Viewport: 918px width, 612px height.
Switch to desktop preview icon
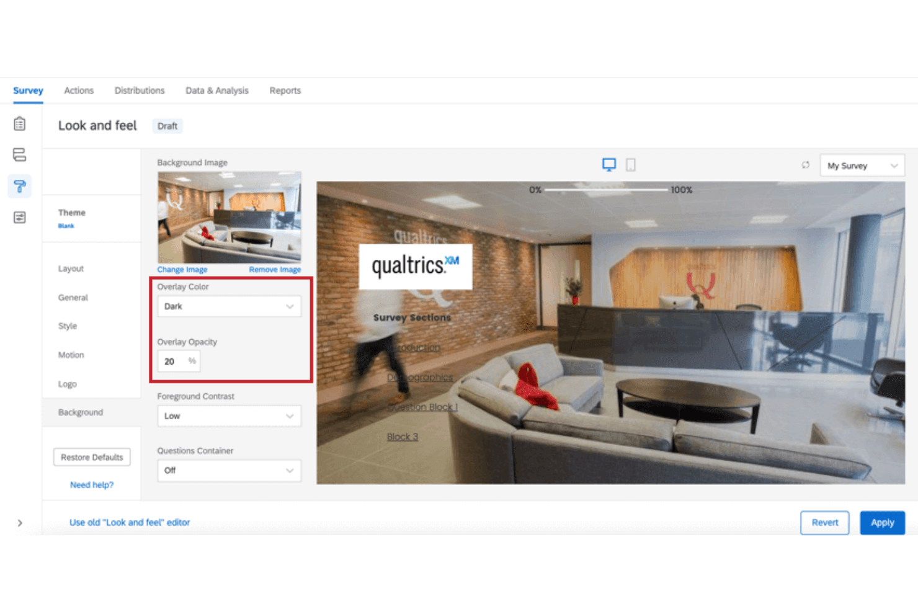point(609,164)
